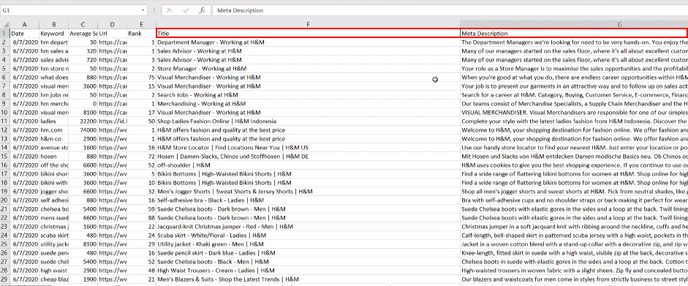The image size is (688, 286).
Task: Select column C header
Action: point(83,25)
